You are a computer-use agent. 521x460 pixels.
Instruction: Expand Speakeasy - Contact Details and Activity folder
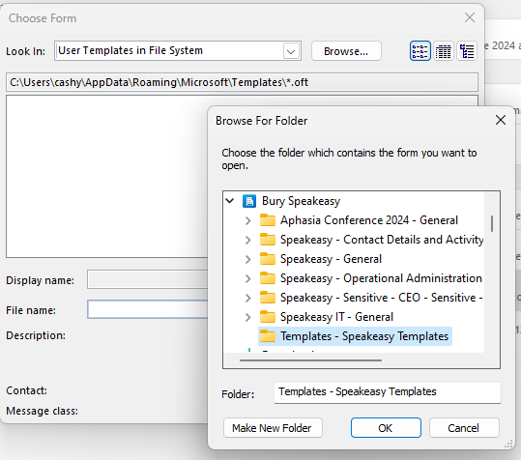tap(247, 240)
